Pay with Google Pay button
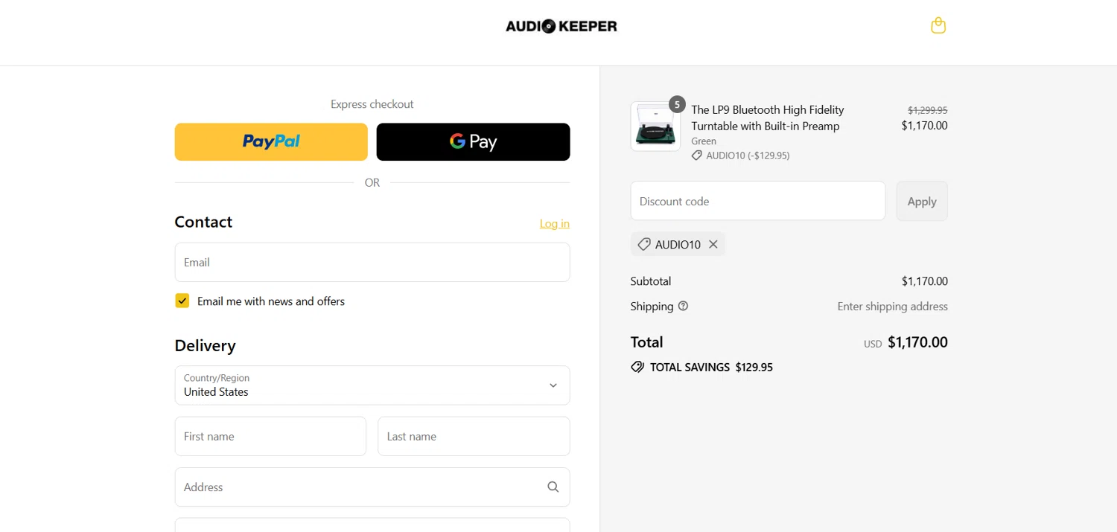 474,141
